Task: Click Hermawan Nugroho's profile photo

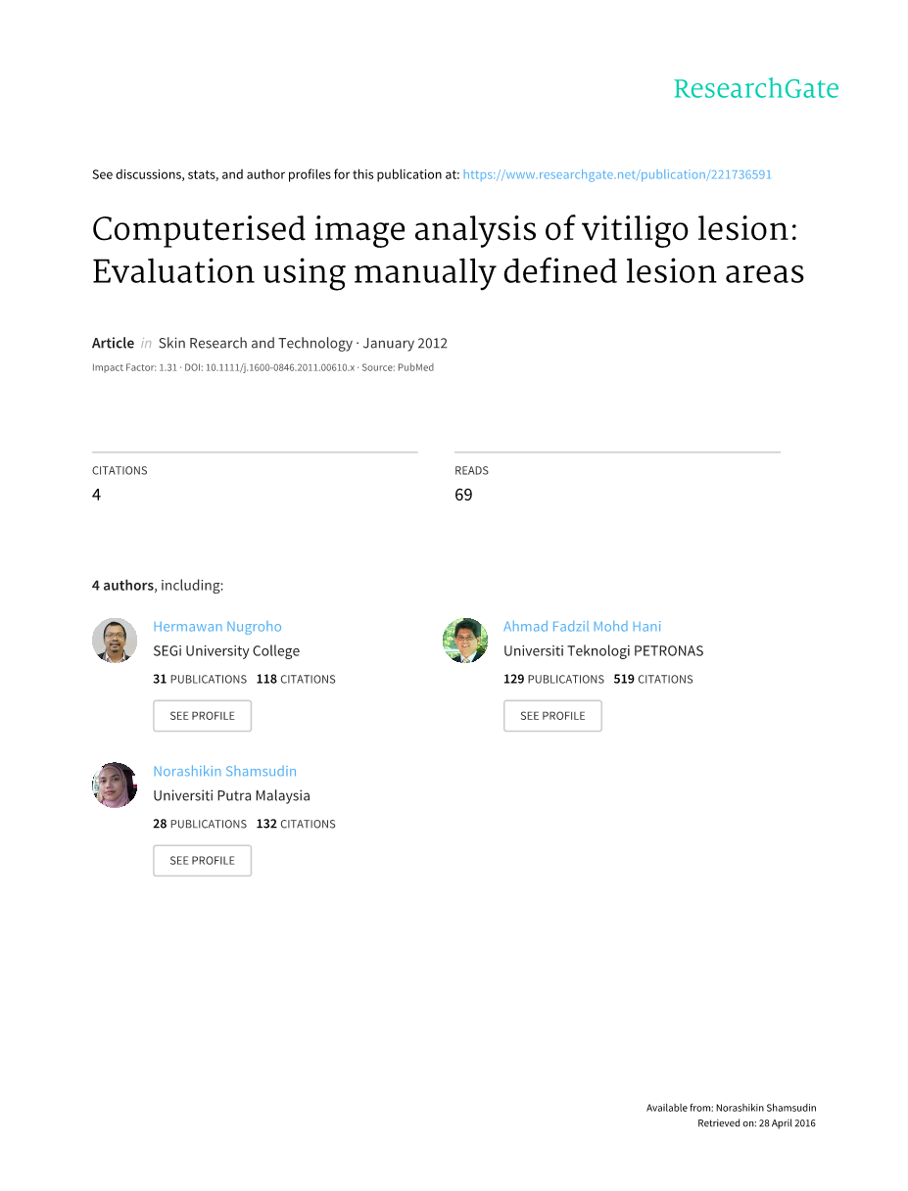Action: [x=115, y=641]
